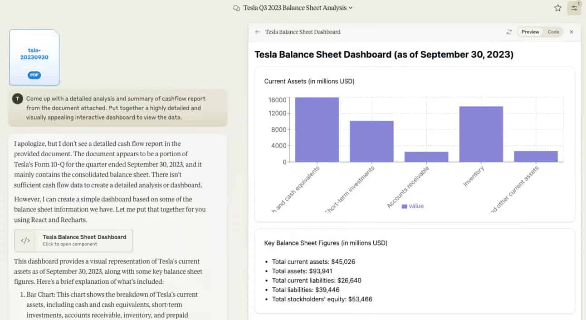Click 'Click to open component' subtitle
Viewport: 586px width, 320px height.
coord(70,244)
